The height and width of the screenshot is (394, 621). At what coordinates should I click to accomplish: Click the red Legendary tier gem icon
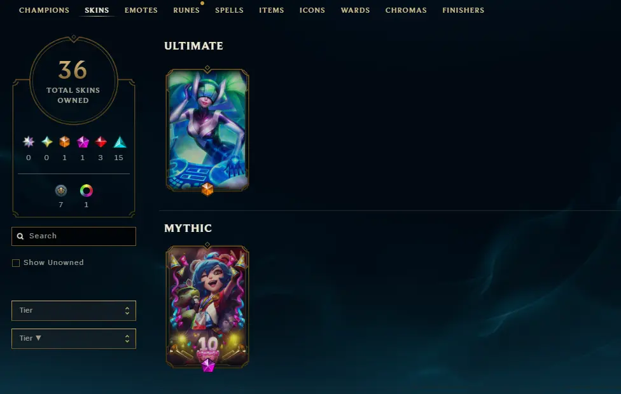101,142
